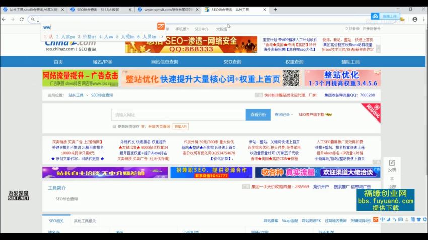Open the 网站信息查询 navigation menu
Image resolution: width=428 pixels, height=240 pixels.
point(165,62)
